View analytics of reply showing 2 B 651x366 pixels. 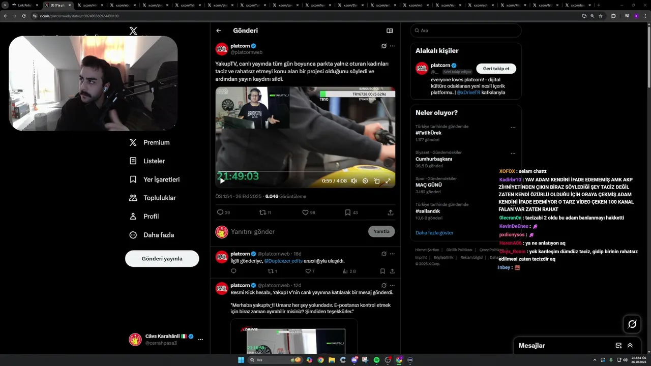(349, 271)
